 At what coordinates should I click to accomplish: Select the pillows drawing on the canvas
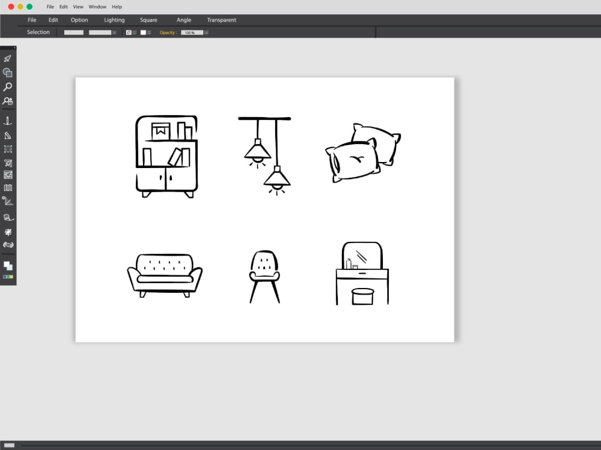(362, 152)
